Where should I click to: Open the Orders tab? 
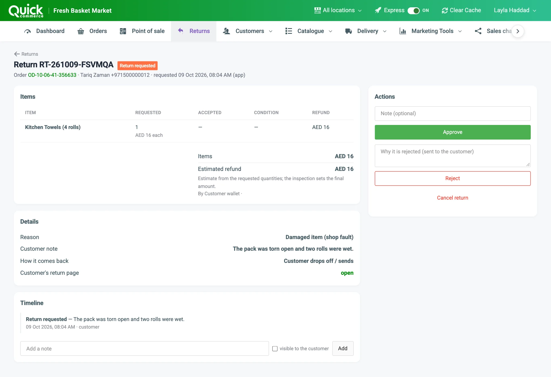[92, 31]
